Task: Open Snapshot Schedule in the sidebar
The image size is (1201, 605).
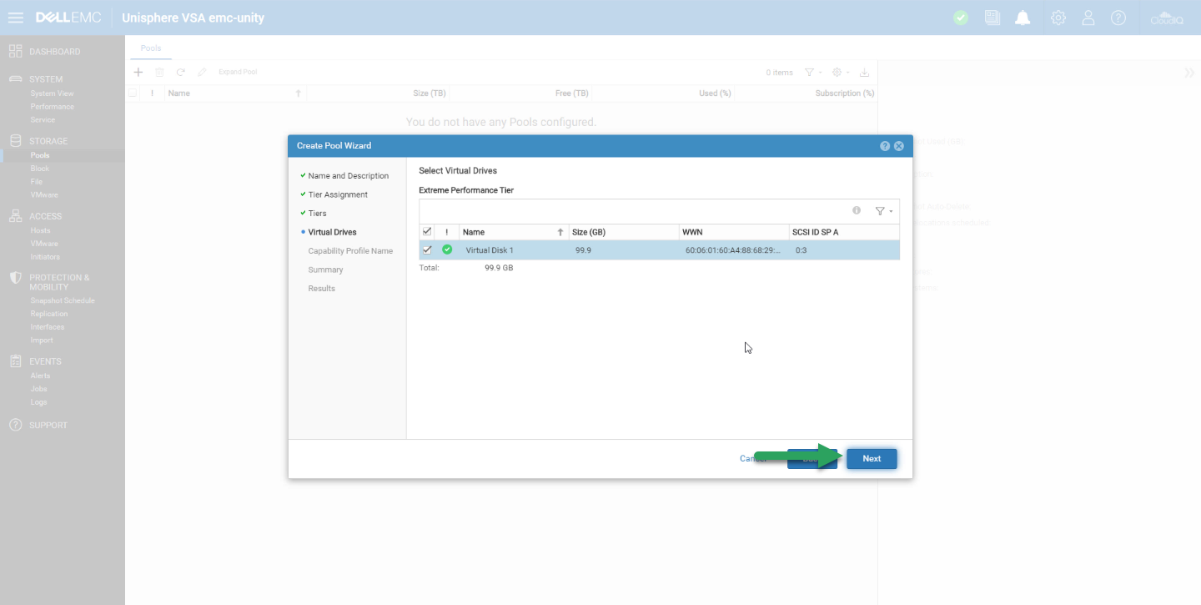Action: [63, 300]
